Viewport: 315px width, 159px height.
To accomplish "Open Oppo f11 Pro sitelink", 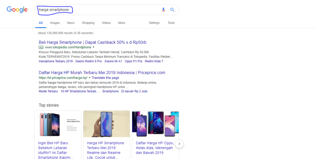I will pyautogui.click(x=134, y=61).
